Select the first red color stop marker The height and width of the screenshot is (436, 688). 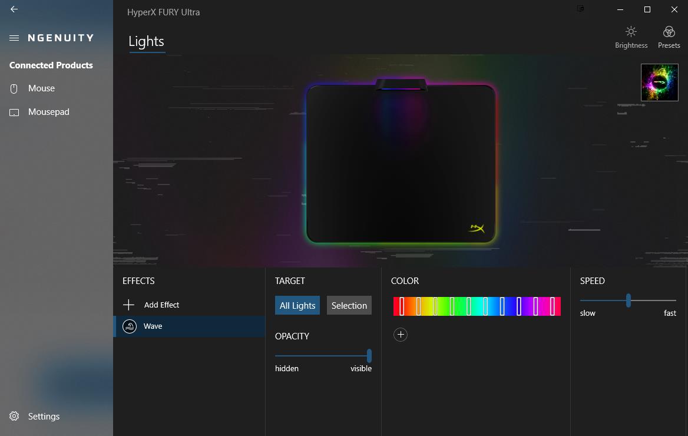coord(402,306)
